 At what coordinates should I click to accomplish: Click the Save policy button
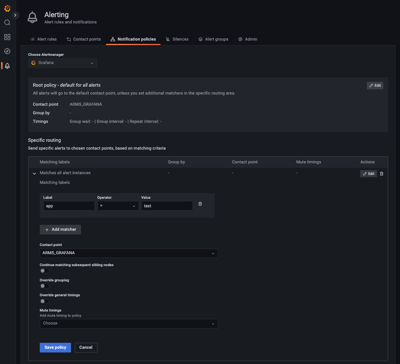point(55,347)
